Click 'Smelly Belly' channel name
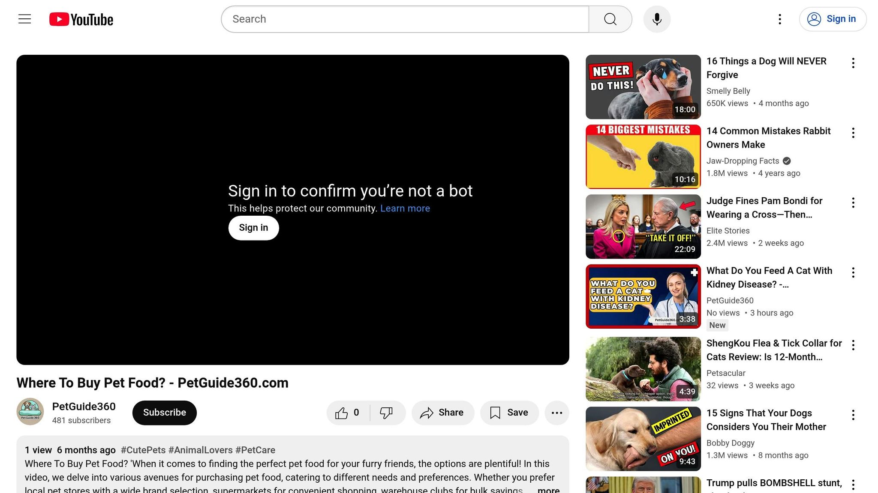This screenshot has width=878, height=493. point(728,91)
